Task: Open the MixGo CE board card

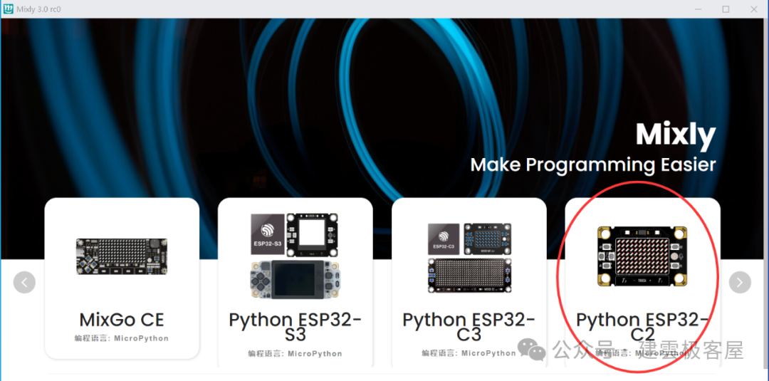Action: pyautogui.click(x=122, y=278)
